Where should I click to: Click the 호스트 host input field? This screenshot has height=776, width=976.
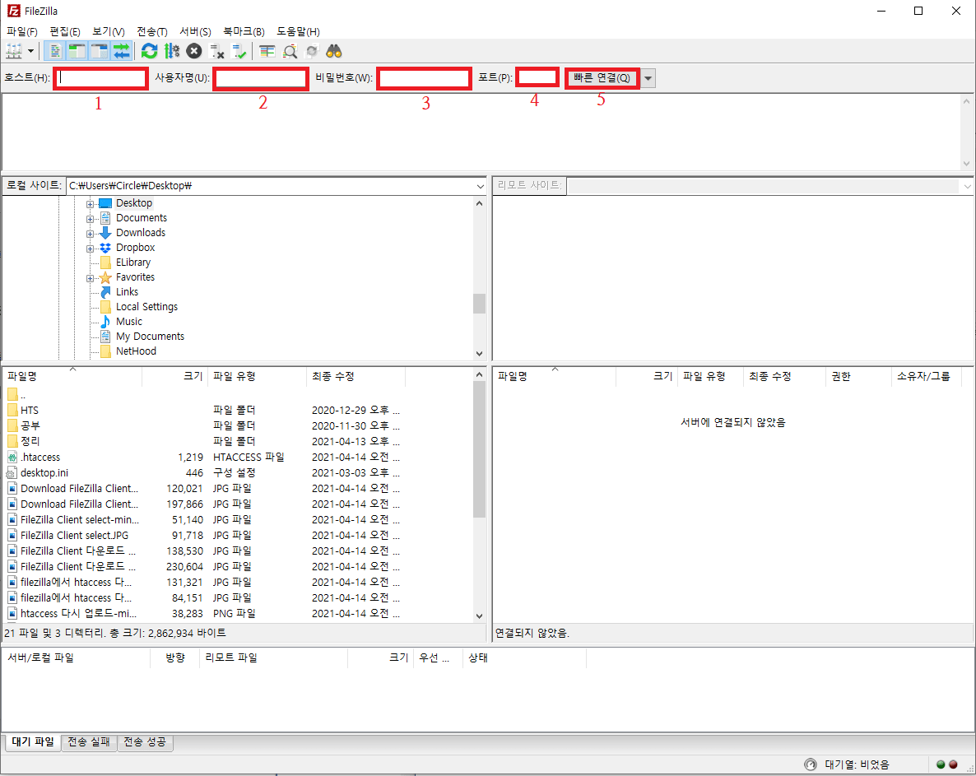pos(101,78)
